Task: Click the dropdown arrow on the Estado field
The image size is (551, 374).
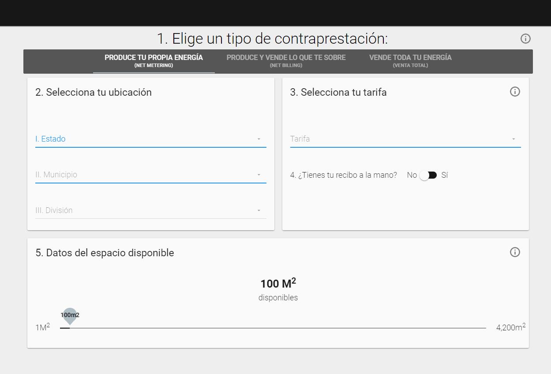Action: click(259, 139)
